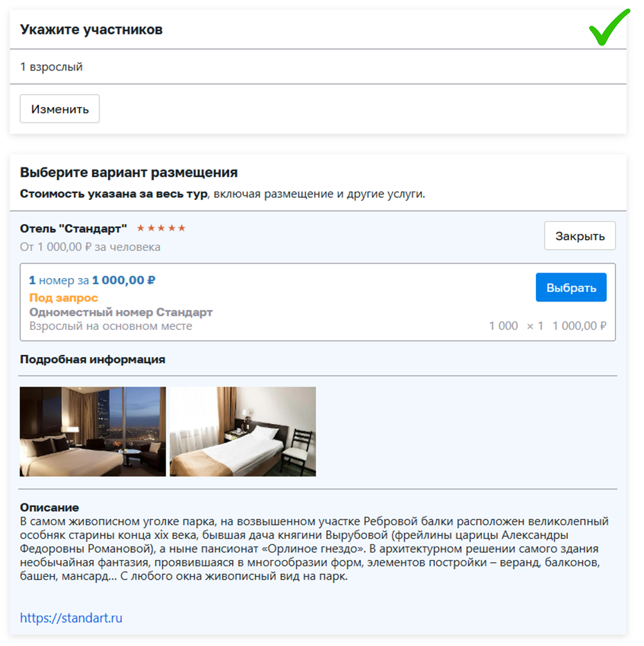Click the Изменить button
Screen dimensions: 644x646
[60, 109]
